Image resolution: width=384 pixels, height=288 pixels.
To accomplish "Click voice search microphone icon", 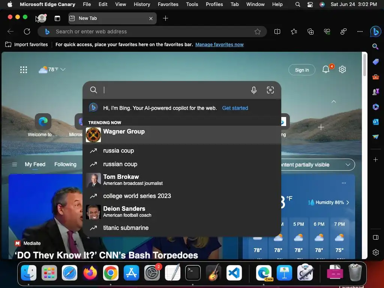I will (254, 90).
